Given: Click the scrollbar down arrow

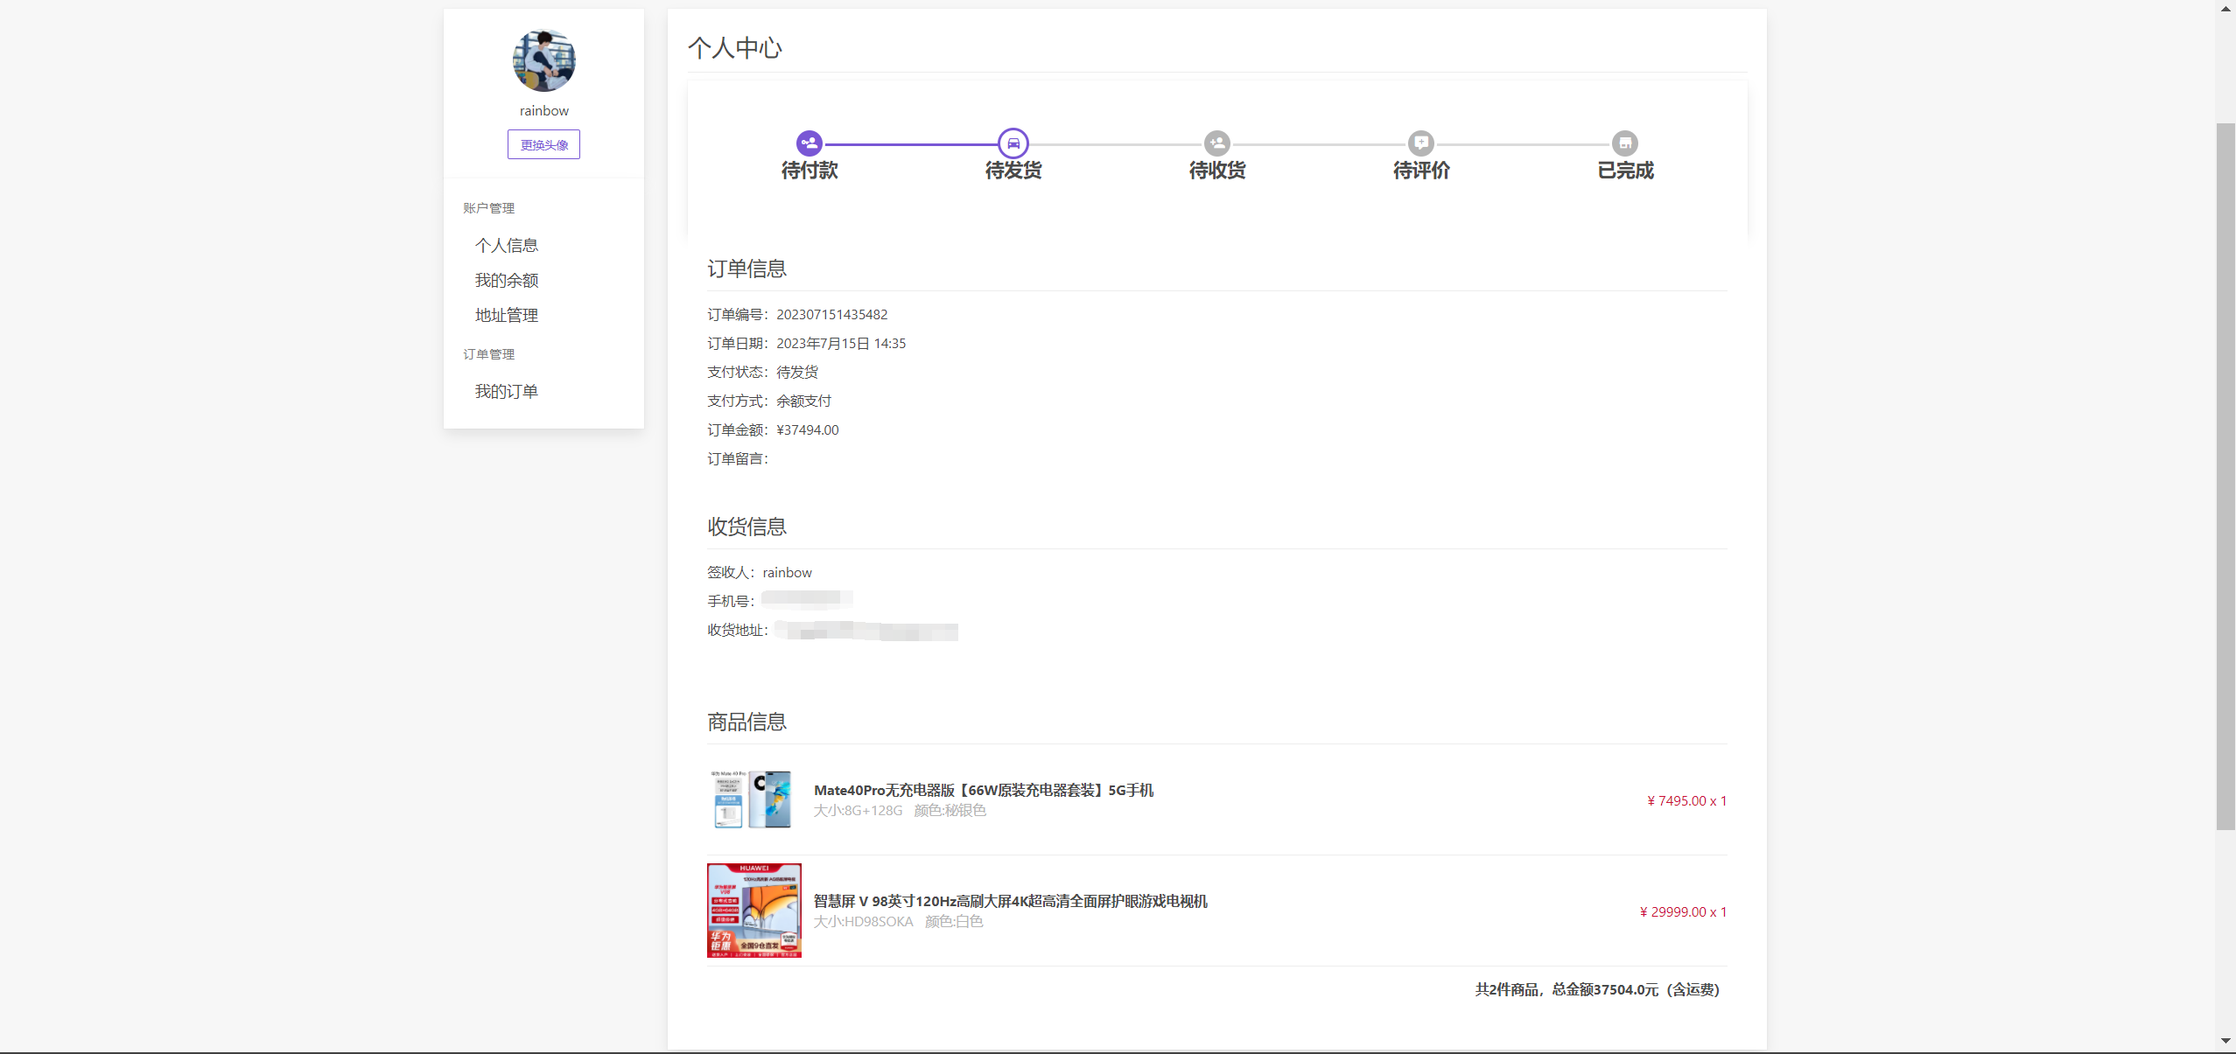Looking at the screenshot, I should 2225,1041.
